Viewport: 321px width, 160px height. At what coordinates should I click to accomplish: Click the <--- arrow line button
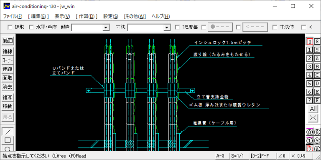click(255, 27)
